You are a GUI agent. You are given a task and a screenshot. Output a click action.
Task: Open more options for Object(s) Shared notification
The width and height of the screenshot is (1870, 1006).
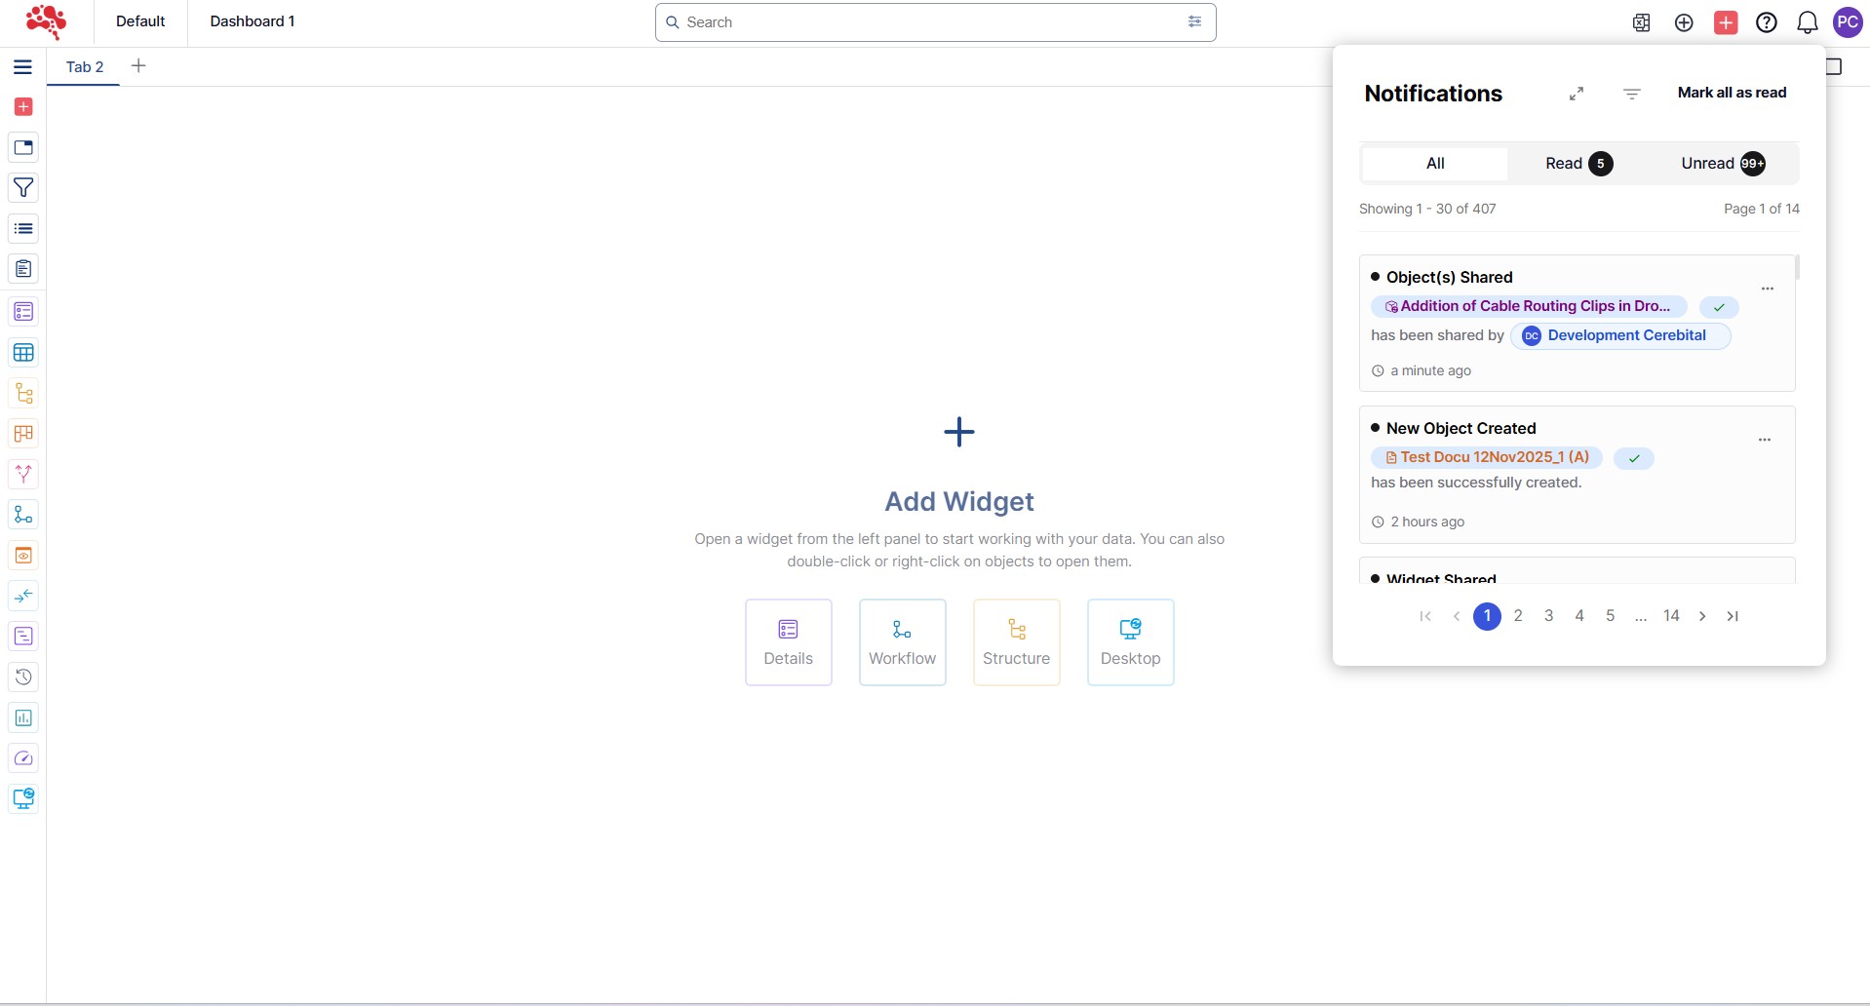(x=1767, y=289)
